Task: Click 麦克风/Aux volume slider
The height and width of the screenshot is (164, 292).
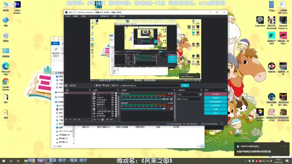Action: pos(143,99)
